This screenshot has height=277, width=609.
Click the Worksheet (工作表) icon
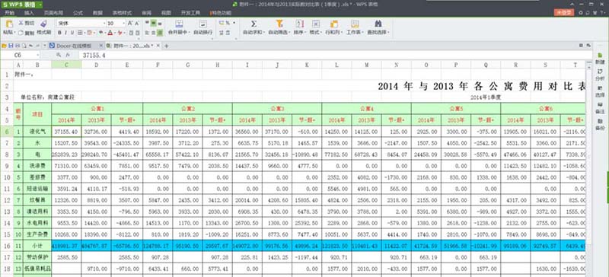354,24
